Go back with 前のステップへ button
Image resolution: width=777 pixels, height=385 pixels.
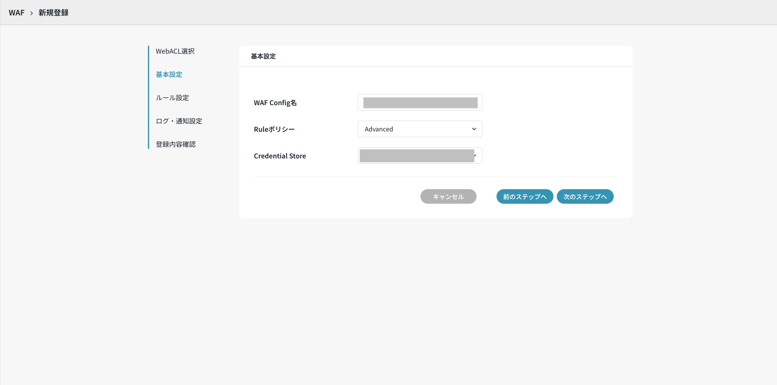click(x=525, y=197)
